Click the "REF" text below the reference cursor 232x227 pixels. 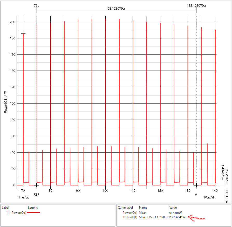[x=36, y=194]
